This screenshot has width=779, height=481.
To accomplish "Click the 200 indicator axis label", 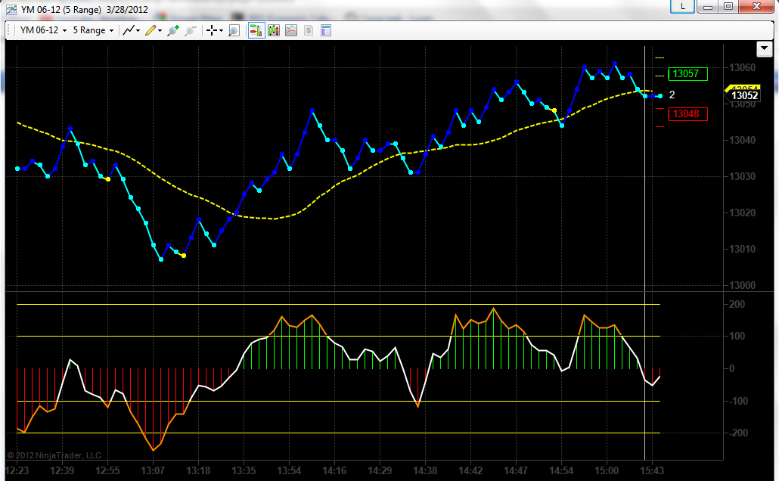I will 737,305.
